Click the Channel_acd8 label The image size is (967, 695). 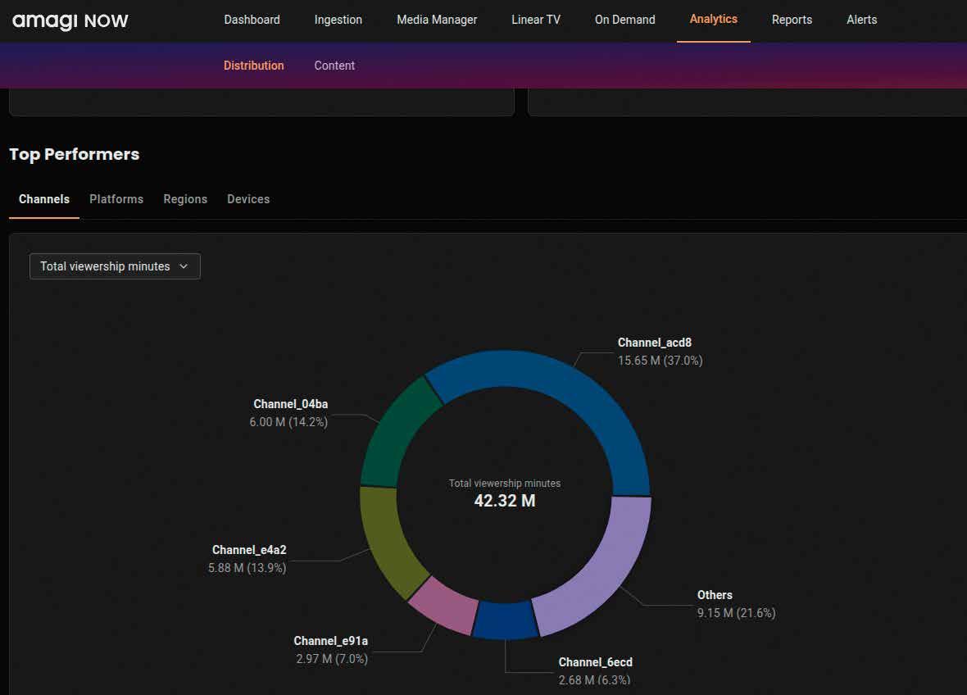(x=654, y=343)
